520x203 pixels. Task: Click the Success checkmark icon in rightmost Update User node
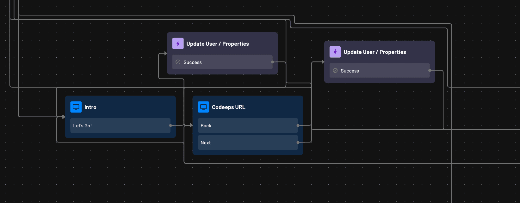click(x=335, y=71)
